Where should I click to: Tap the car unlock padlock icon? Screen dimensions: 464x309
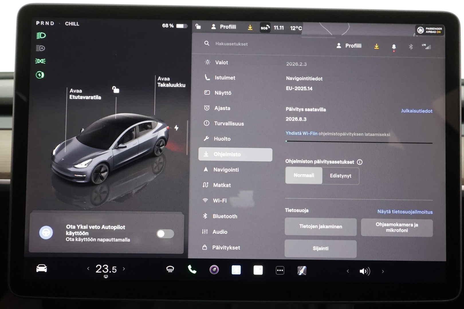[x=115, y=90]
